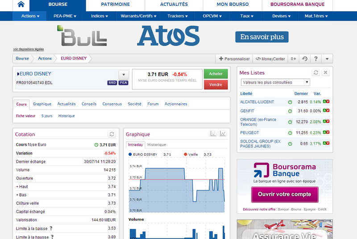
Task: Click voir dispositions légales link
Action: (x=29, y=49)
